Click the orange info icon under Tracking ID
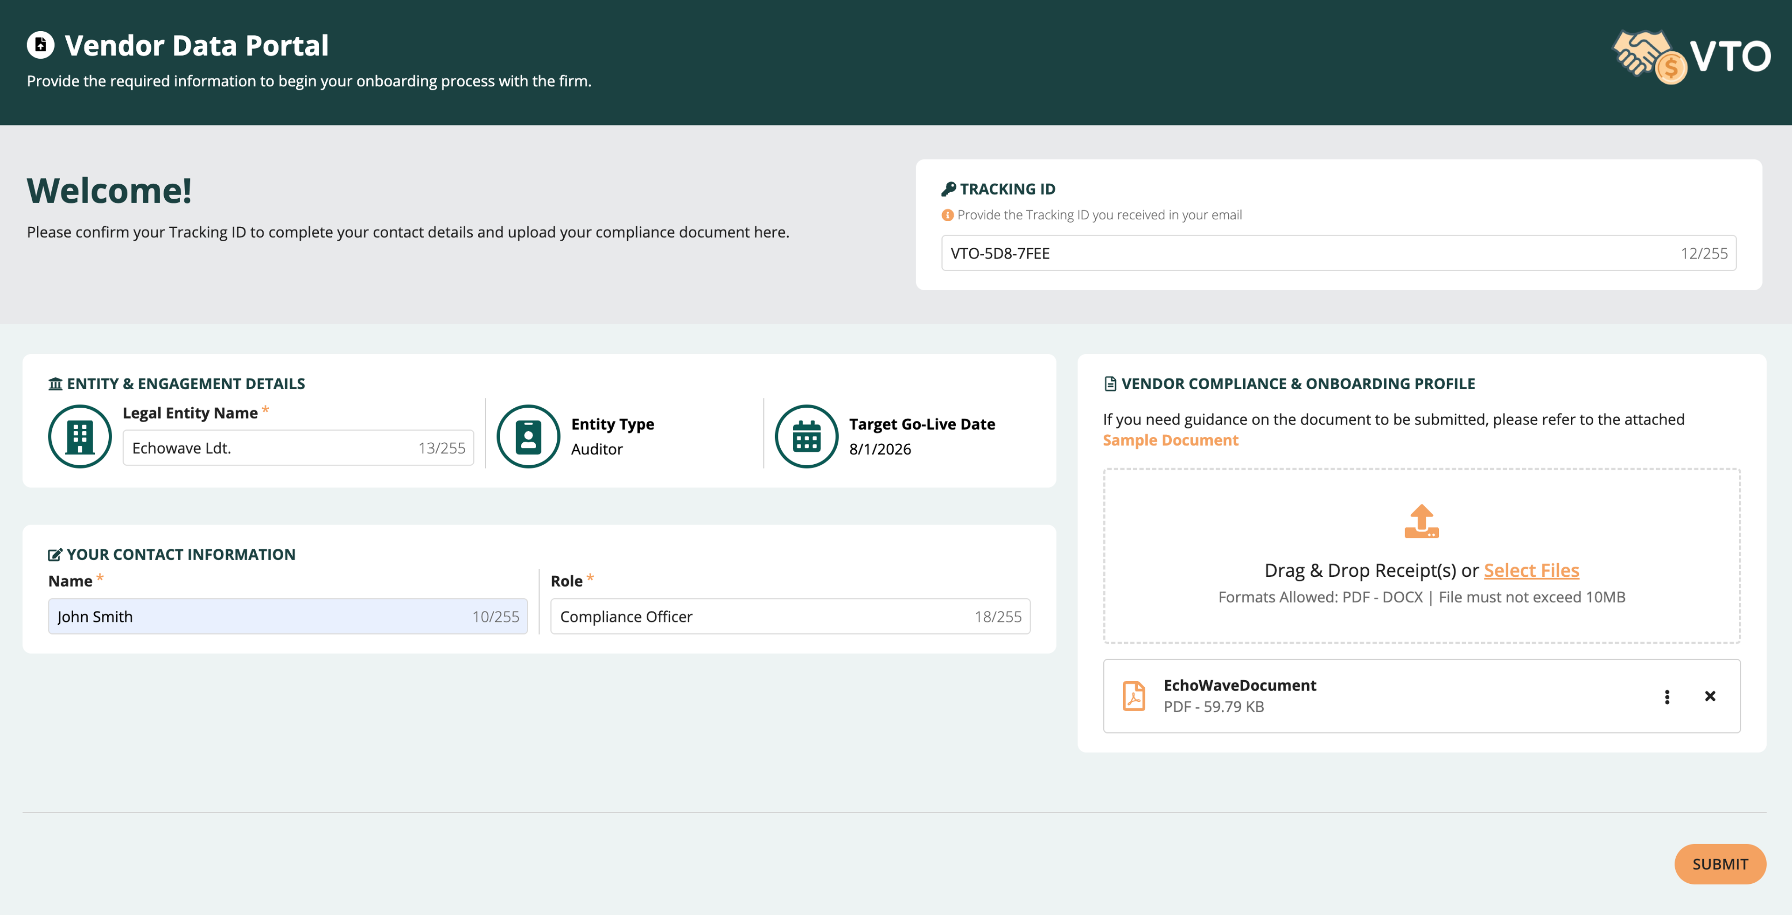 [947, 216]
